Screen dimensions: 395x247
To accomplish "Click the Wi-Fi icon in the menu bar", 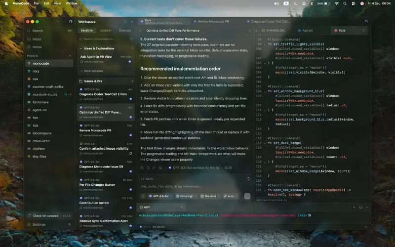I will click(337, 3).
